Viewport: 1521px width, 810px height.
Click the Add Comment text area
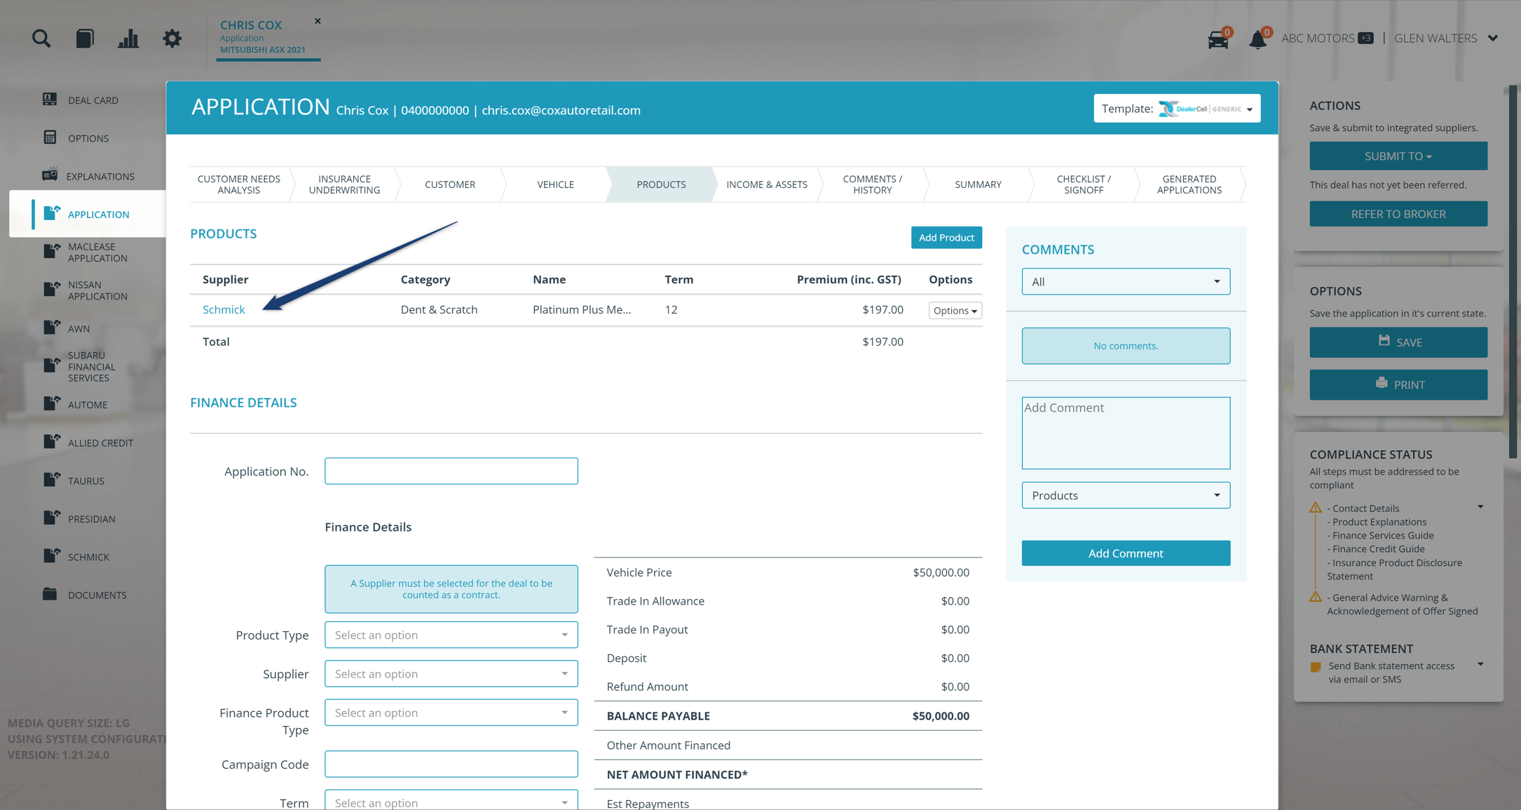[1126, 433]
